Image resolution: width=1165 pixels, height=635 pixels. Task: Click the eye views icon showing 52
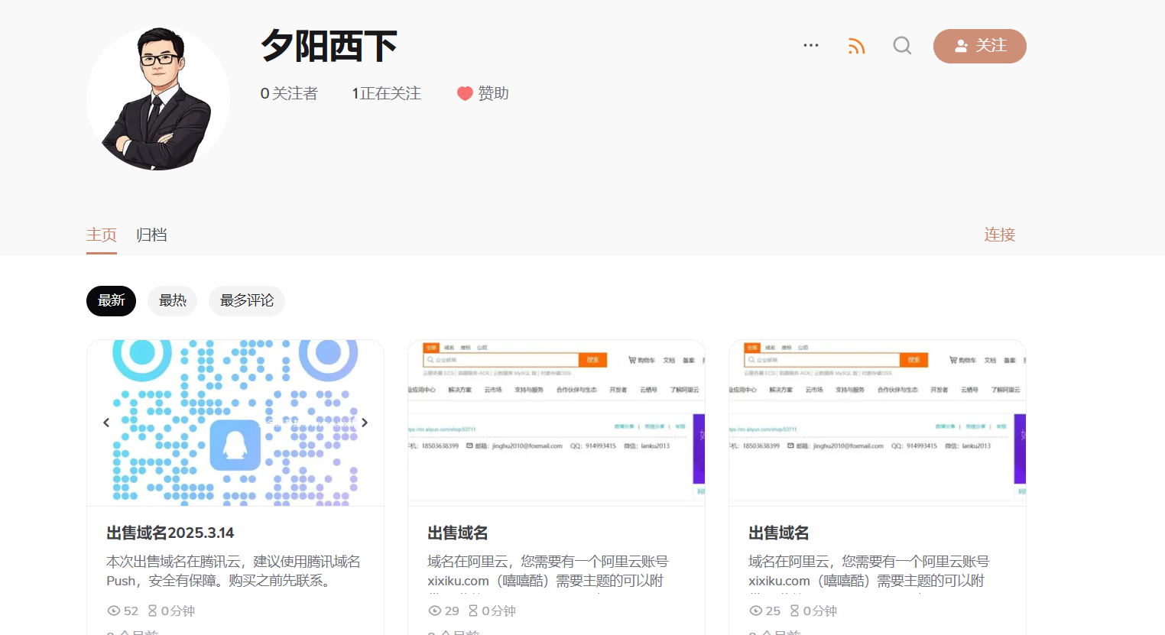coord(114,611)
